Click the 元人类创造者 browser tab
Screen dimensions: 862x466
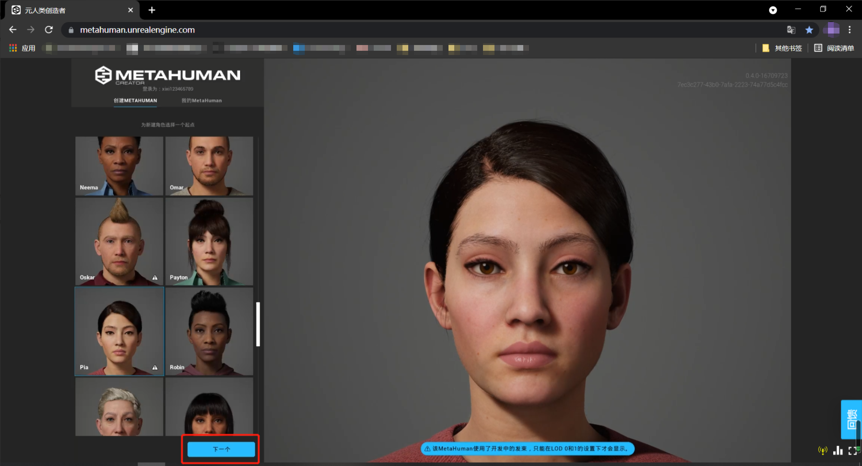tap(72, 10)
